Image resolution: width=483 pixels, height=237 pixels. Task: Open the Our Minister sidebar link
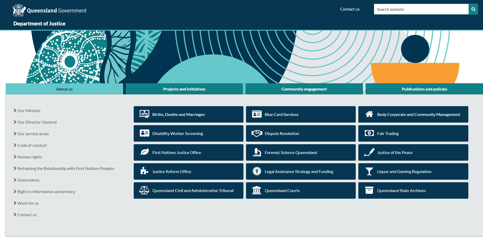tap(29, 111)
